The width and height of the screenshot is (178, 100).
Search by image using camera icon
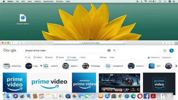[109, 51]
